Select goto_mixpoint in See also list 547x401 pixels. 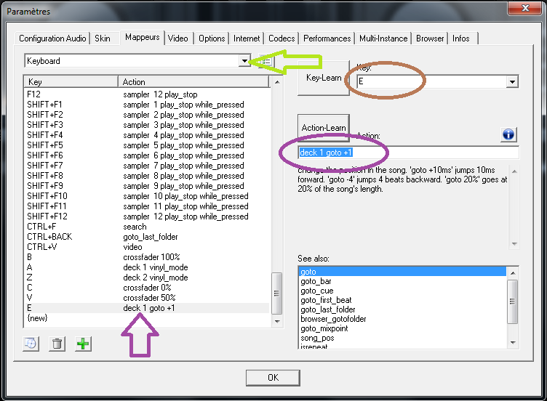402,328
